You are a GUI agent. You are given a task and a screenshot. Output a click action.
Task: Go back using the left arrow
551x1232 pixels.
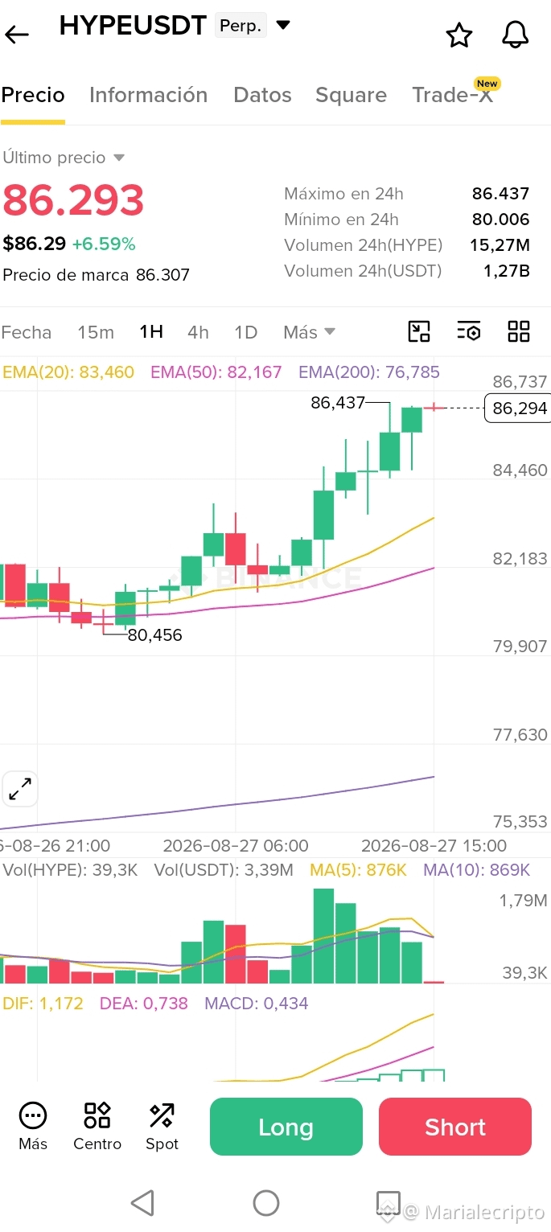(x=17, y=35)
